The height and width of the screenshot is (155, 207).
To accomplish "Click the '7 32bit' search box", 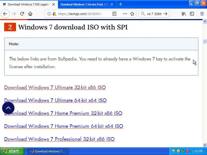I will (x=154, y=14).
